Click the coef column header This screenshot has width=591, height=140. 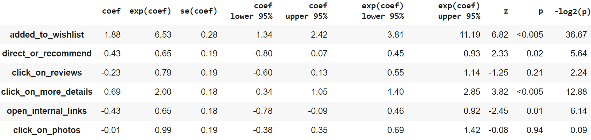click(111, 11)
